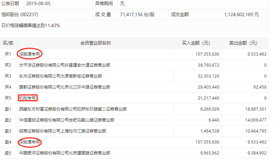
Task: Click the 买入金额（元） column header
Action: [196, 43]
